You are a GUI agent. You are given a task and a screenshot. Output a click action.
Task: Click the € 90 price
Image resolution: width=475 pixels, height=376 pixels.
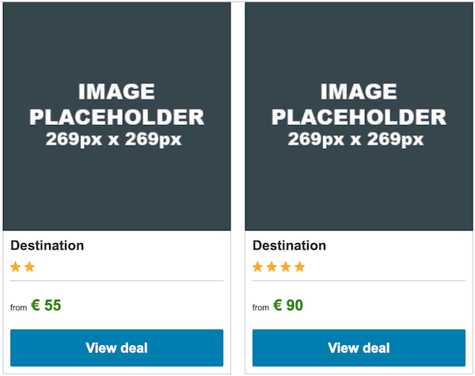[289, 306]
